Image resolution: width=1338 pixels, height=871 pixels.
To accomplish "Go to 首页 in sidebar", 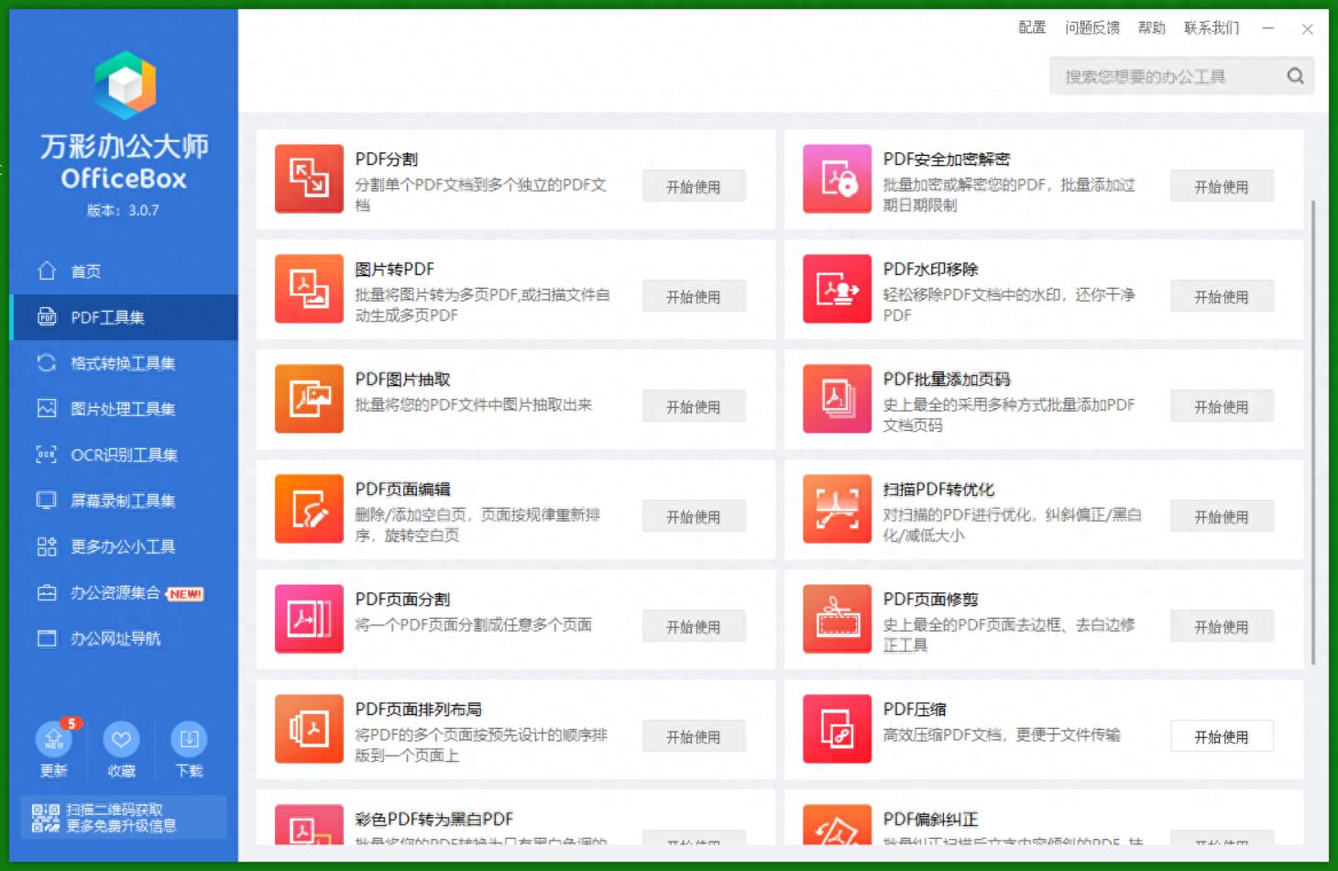I will coord(124,271).
